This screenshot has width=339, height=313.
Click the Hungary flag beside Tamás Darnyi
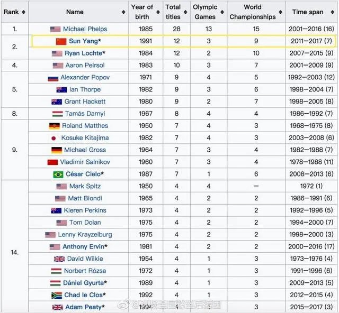pyautogui.click(x=57, y=114)
